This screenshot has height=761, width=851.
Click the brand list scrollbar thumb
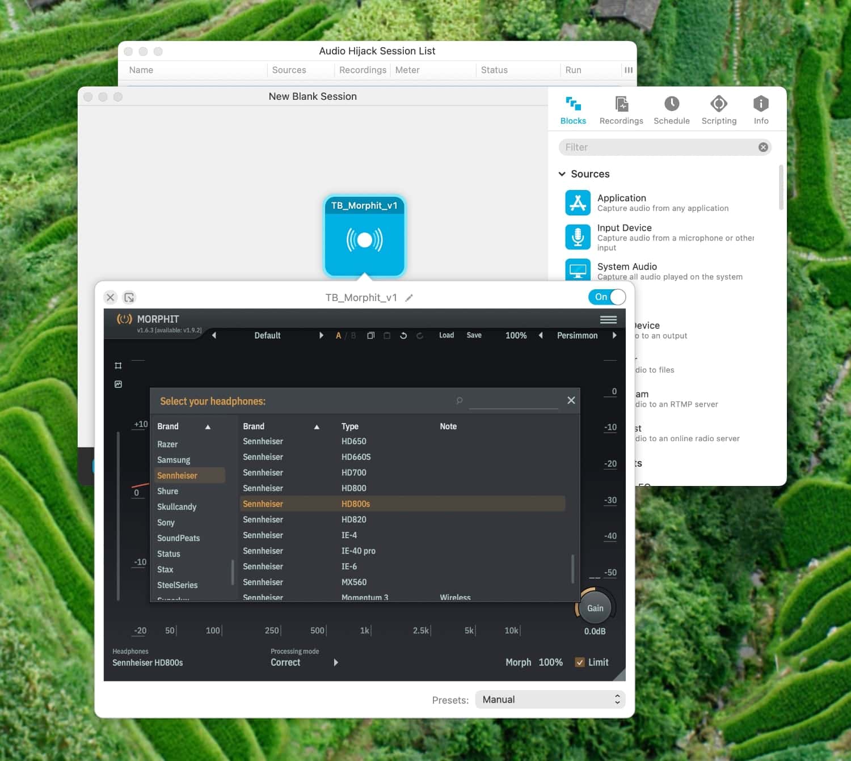233,572
